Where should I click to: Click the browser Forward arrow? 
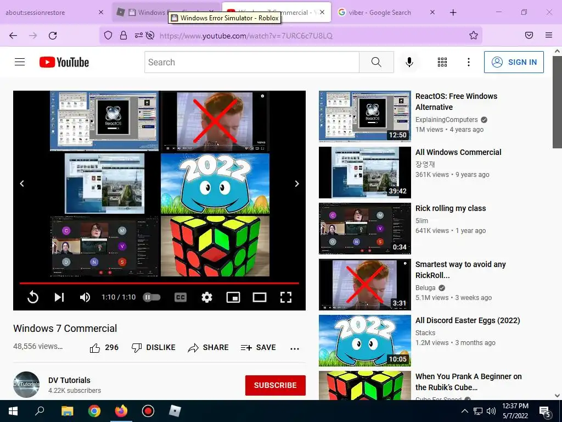click(x=33, y=36)
